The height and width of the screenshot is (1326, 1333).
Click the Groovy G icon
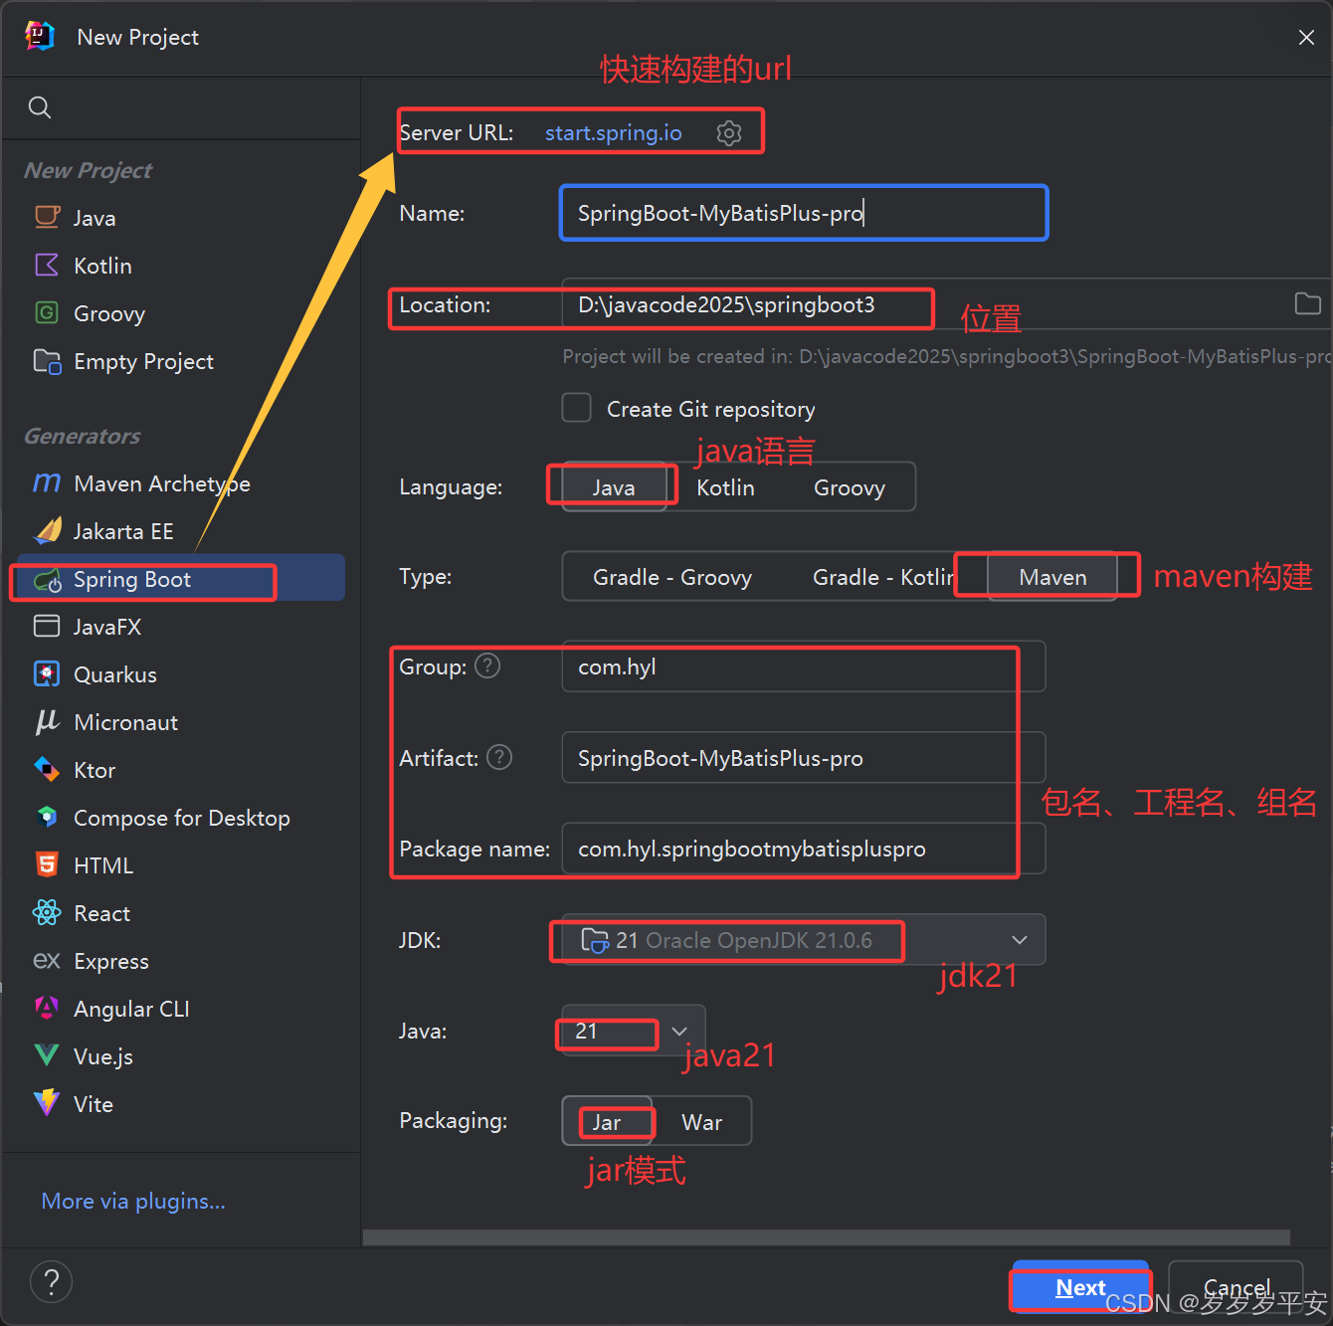[x=47, y=312]
